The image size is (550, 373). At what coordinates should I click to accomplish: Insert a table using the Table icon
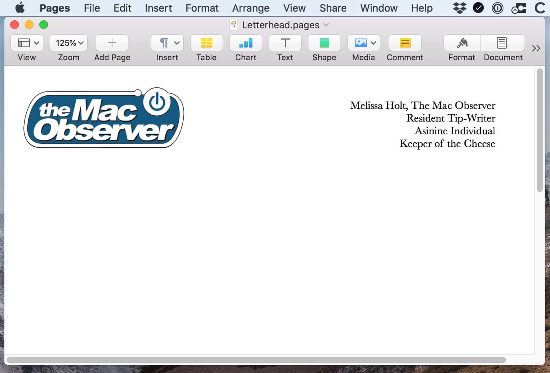(206, 43)
